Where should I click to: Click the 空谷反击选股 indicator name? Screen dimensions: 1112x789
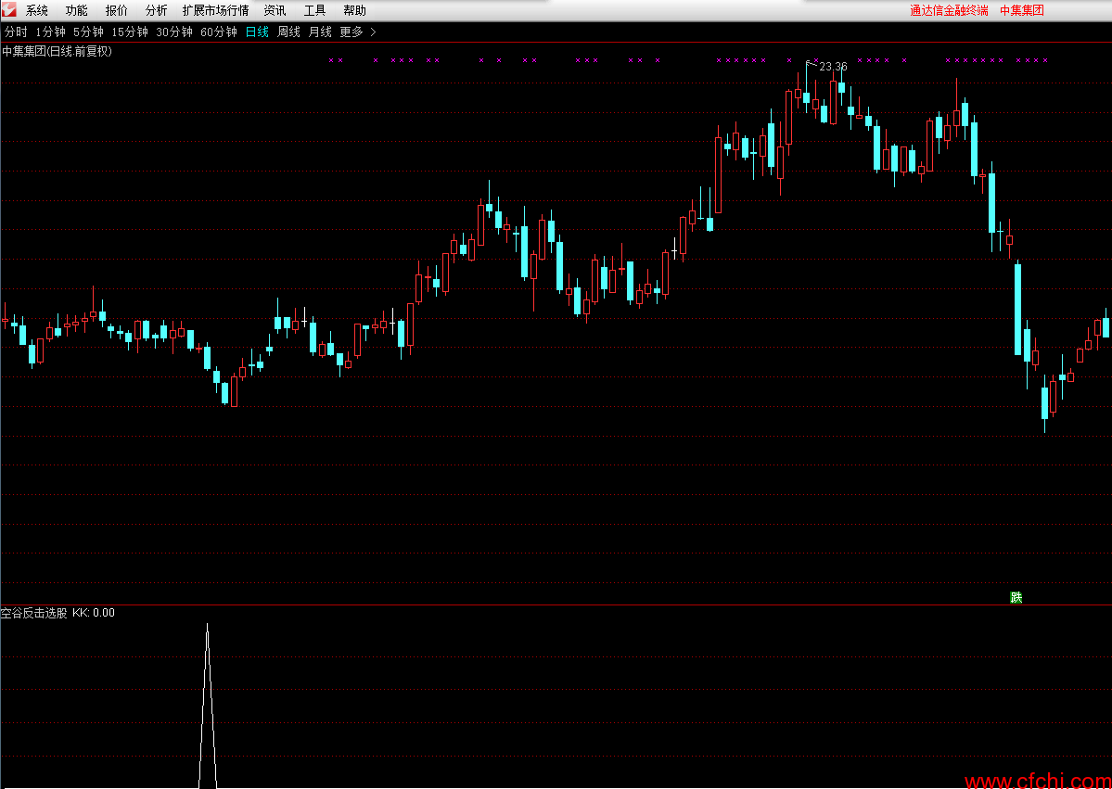tap(34, 613)
